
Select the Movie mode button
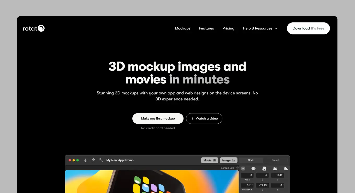[210, 160]
